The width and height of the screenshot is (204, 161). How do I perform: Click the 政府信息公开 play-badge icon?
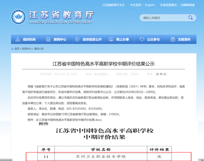[77, 39]
